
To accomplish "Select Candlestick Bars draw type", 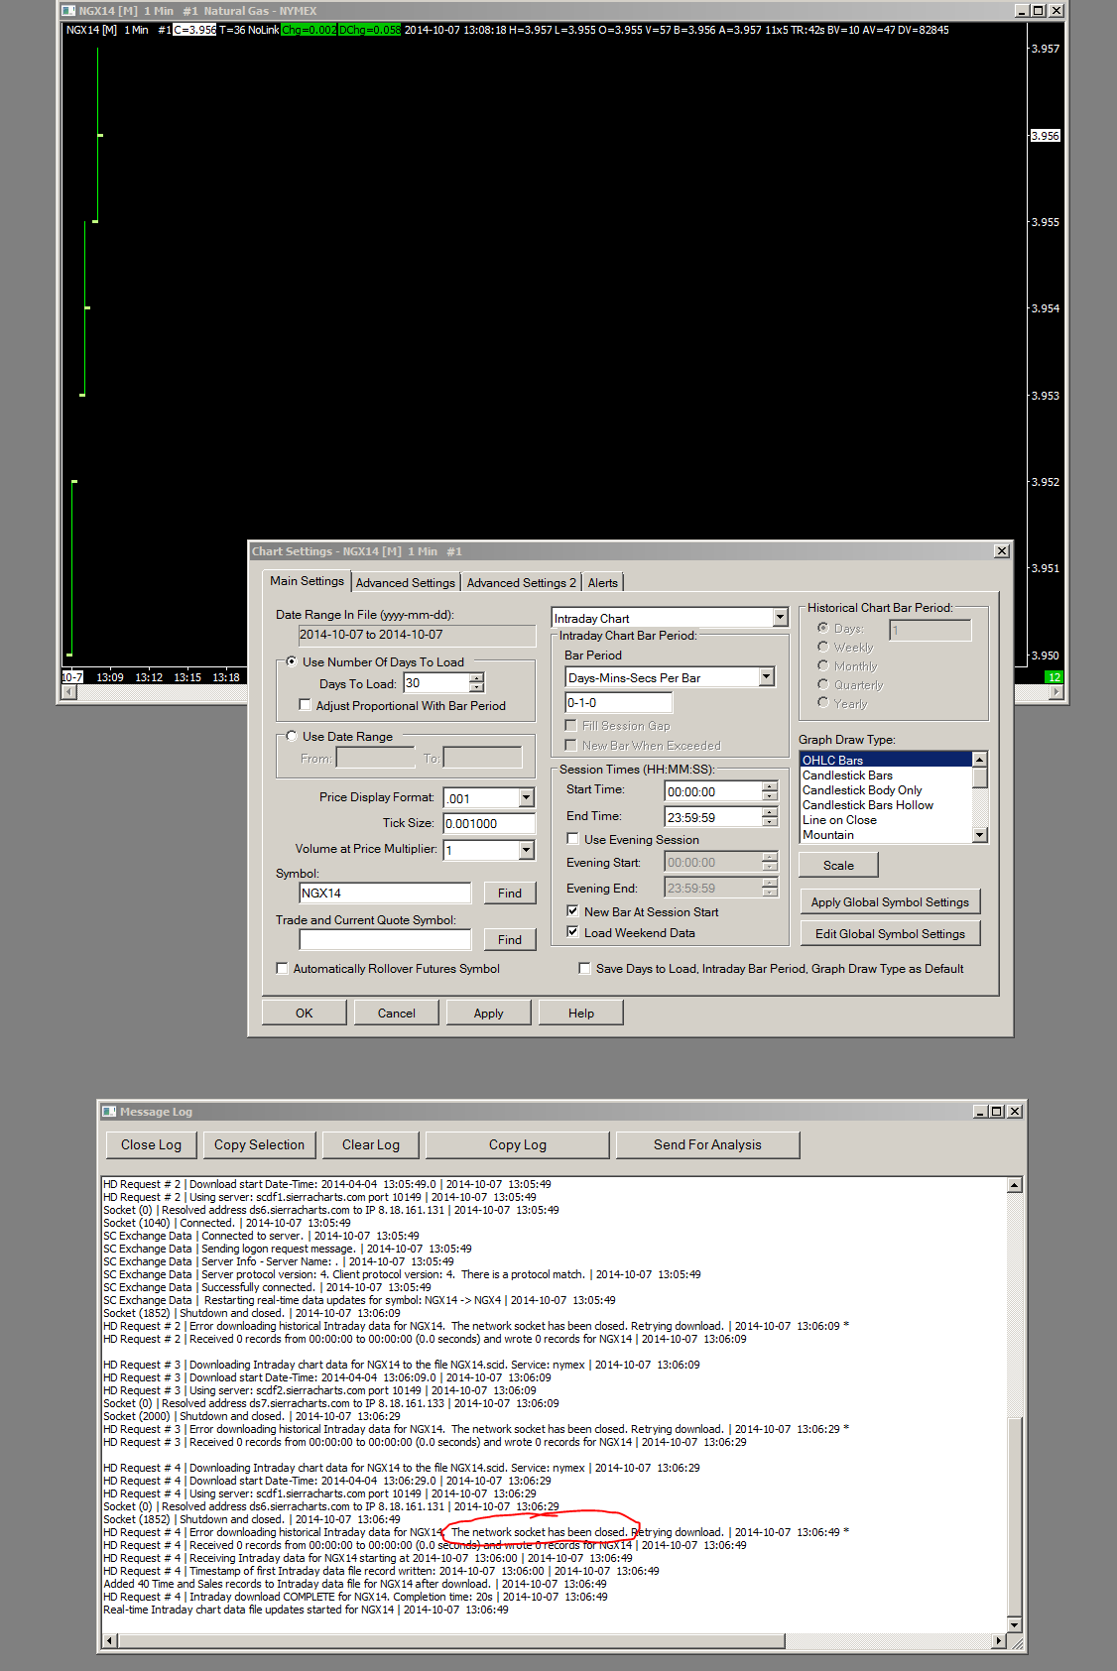I will (x=886, y=776).
